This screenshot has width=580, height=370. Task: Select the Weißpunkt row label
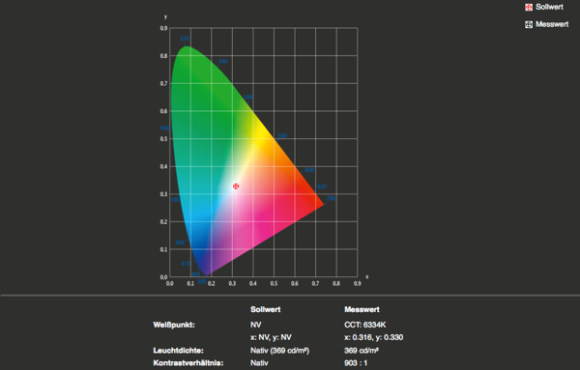pos(174,325)
